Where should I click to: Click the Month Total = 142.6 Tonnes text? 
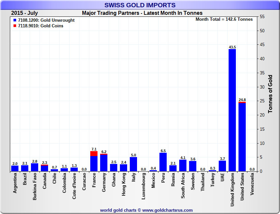coord(224,19)
